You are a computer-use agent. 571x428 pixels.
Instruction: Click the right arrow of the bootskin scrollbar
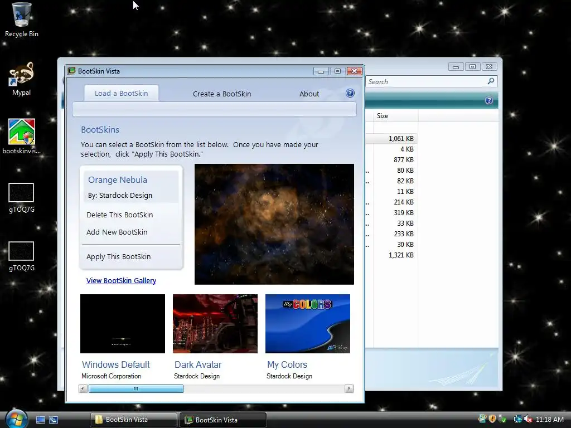coord(349,388)
